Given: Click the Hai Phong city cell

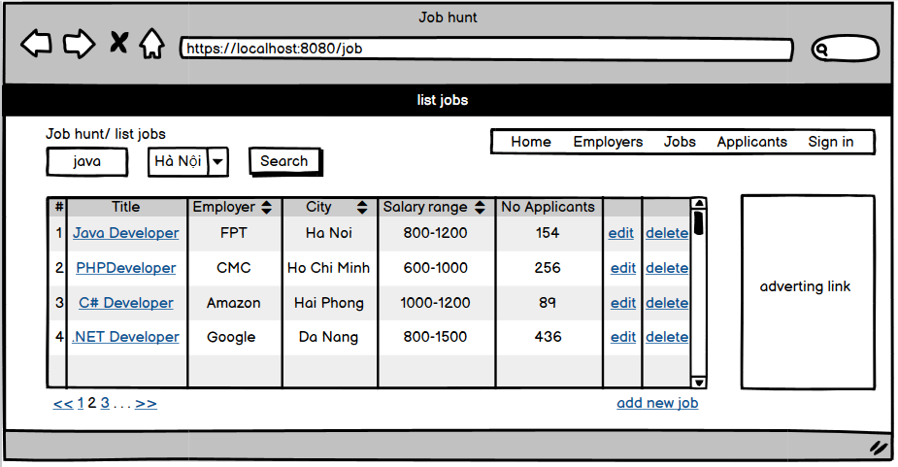Looking at the screenshot, I should pos(329,303).
